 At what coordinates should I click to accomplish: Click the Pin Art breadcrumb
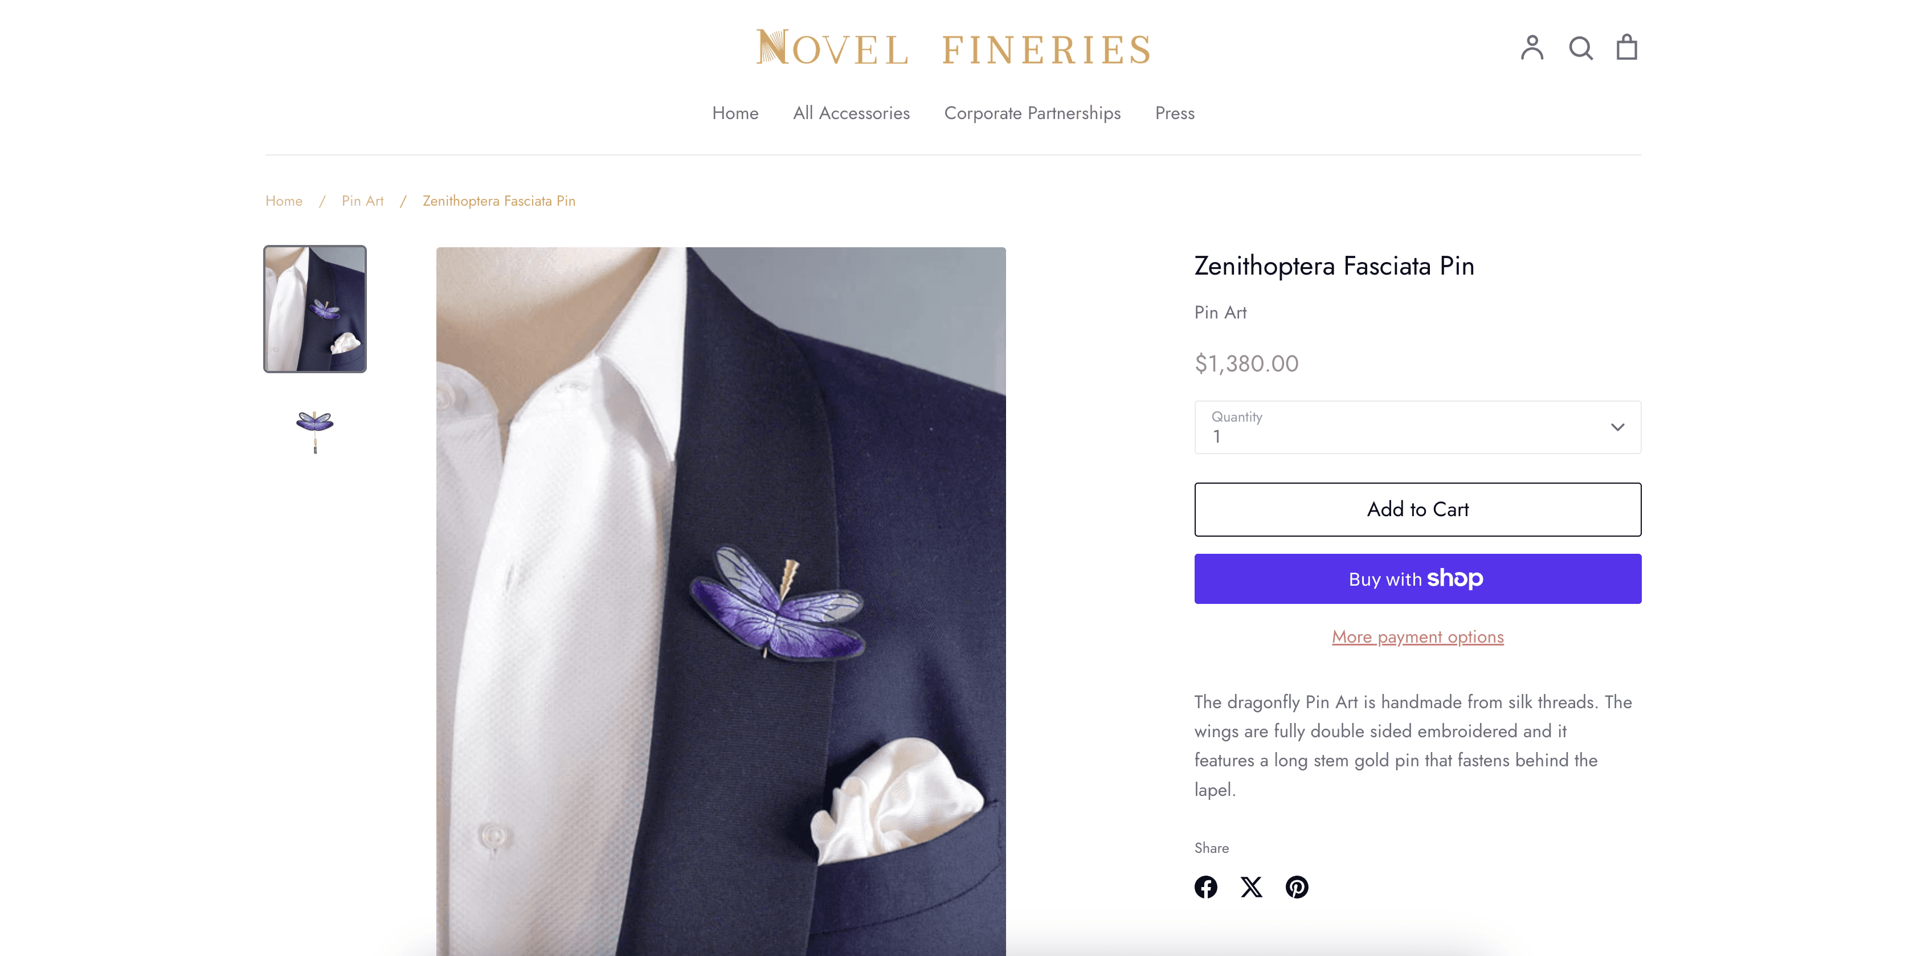362,201
